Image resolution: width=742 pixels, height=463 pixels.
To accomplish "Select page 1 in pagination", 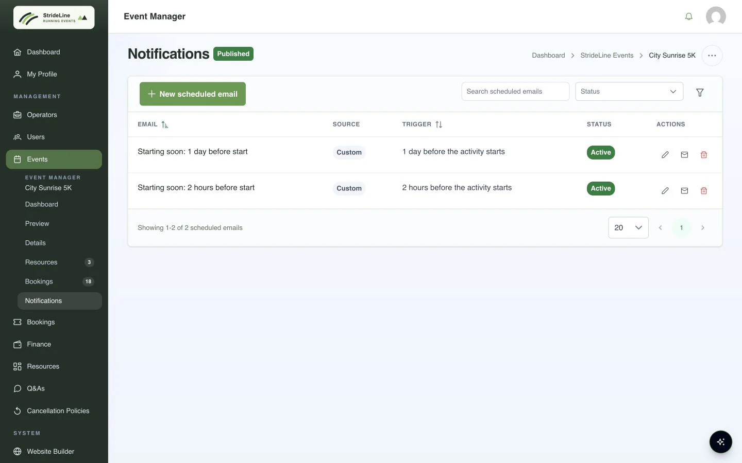I will [681, 228].
